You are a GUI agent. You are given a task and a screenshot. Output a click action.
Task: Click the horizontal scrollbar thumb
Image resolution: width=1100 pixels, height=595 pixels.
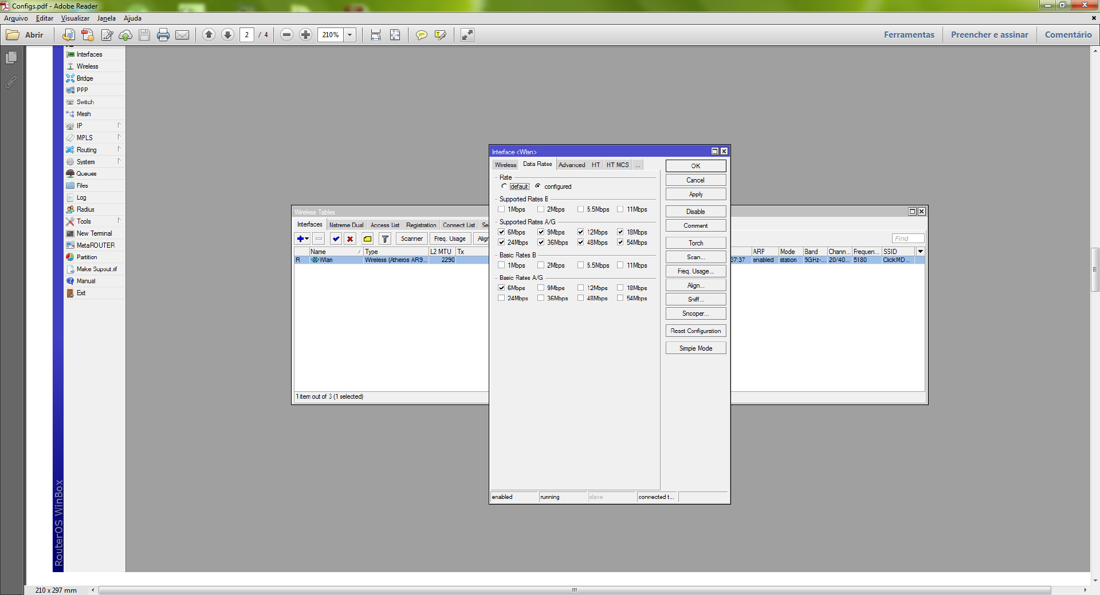(x=574, y=590)
